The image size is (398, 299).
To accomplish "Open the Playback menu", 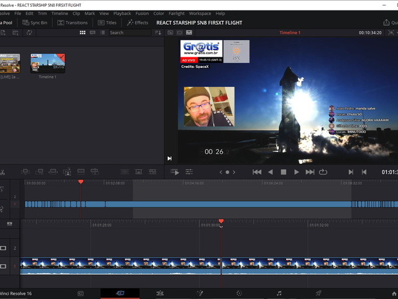I will click(122, 13).
